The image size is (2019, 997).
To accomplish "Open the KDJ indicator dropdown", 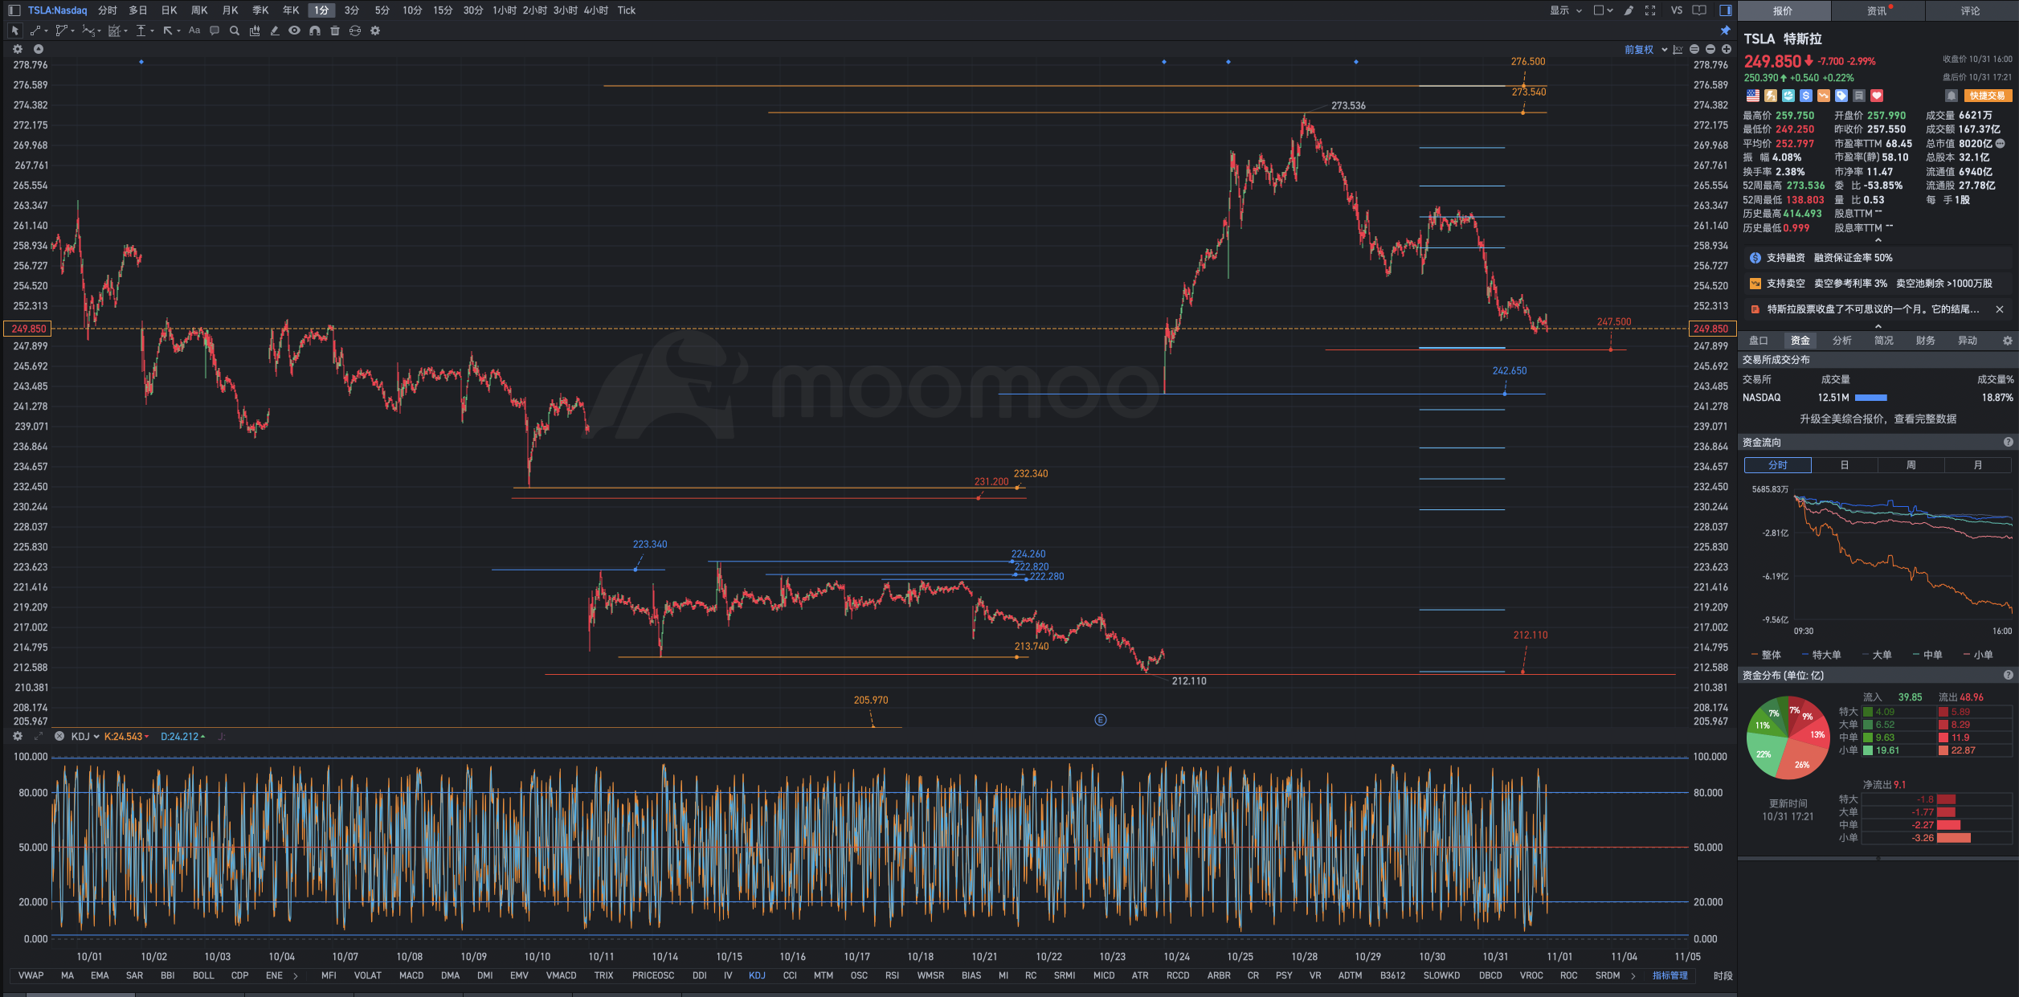I will (85, 737).
